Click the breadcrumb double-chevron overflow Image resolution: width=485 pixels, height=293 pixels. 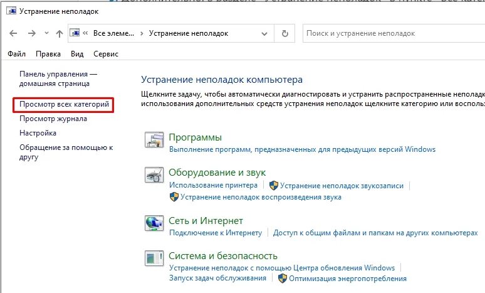85,33
